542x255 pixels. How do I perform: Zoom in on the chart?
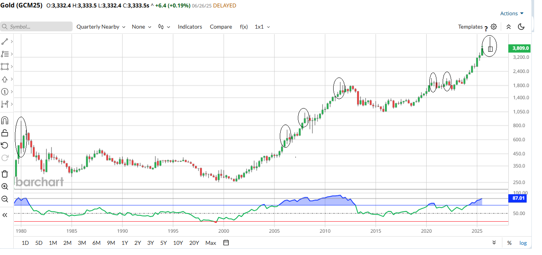(x=5, y=186)
